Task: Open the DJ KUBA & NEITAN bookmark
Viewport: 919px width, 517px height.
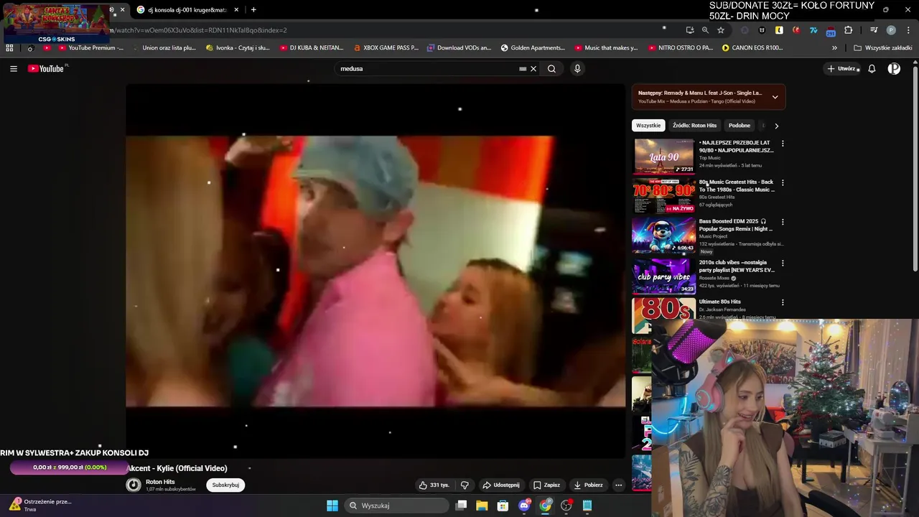Action: [x=310, y=48]
